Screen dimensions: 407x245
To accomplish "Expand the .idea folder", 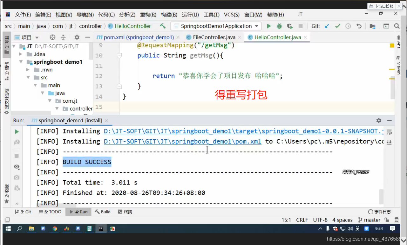I will 21,54.
